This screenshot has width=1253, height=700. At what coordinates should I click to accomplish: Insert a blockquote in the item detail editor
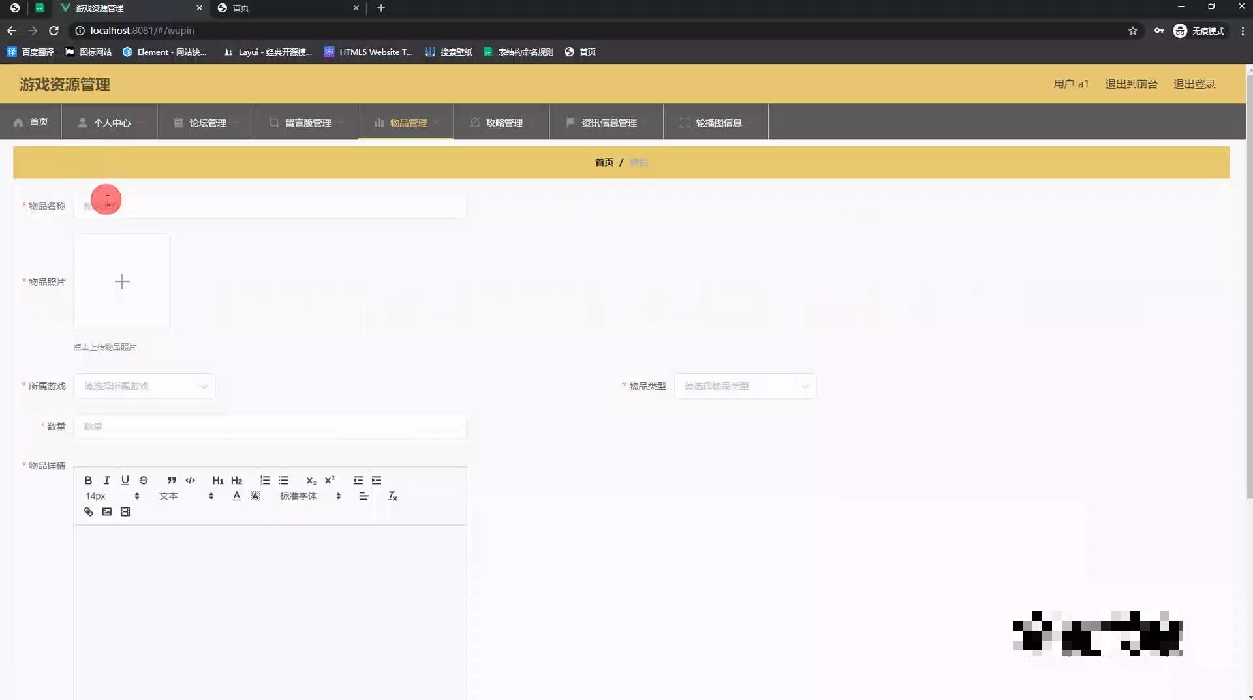coord(171,480)
